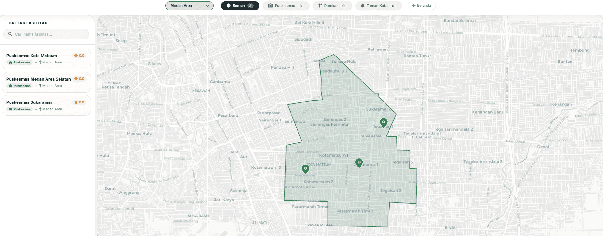The height and width of the screenshot is (236, 603).
Task: Select map marker near Kota Matsum
Action: coord(305,169)
